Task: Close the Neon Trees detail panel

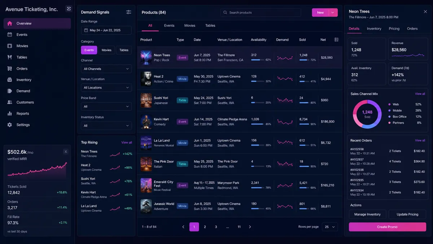Action: (x=425, y=12)
